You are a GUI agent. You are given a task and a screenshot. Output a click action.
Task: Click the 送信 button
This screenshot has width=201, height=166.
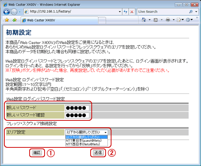point(98,153)
